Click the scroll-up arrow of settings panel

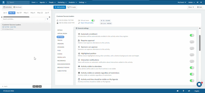click(x=200, y=28)
